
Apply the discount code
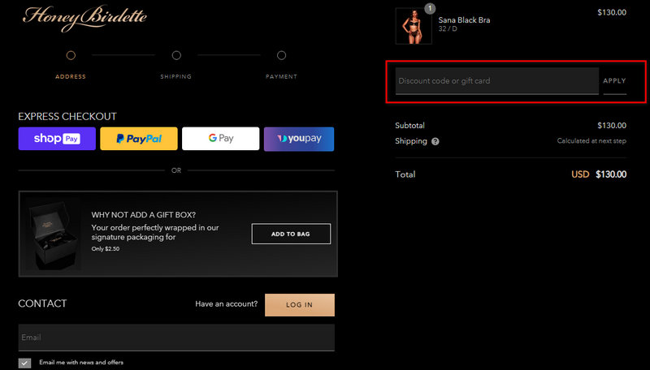coord(614,81)
